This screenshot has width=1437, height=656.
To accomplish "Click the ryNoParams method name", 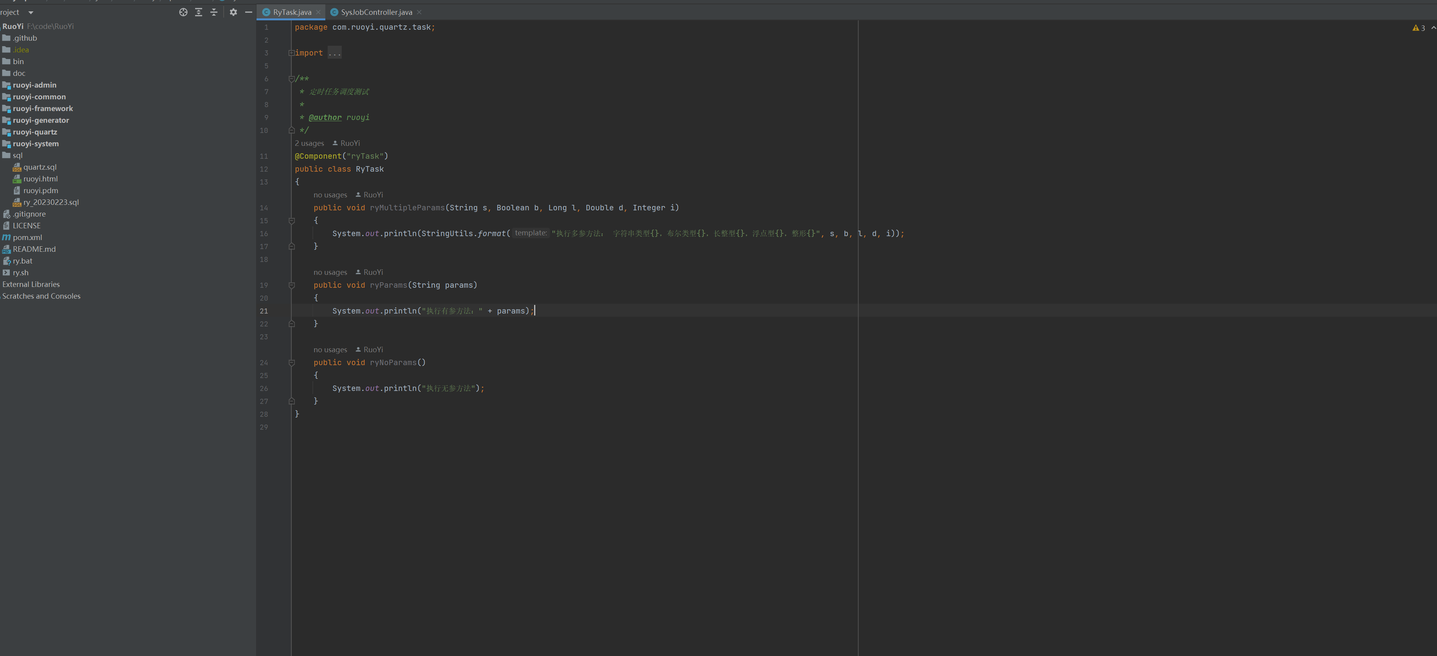I will 393,362.
